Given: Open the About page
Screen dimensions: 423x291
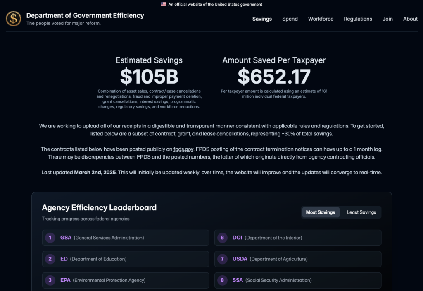Looking at the screenshot, I should pos(410,19).
